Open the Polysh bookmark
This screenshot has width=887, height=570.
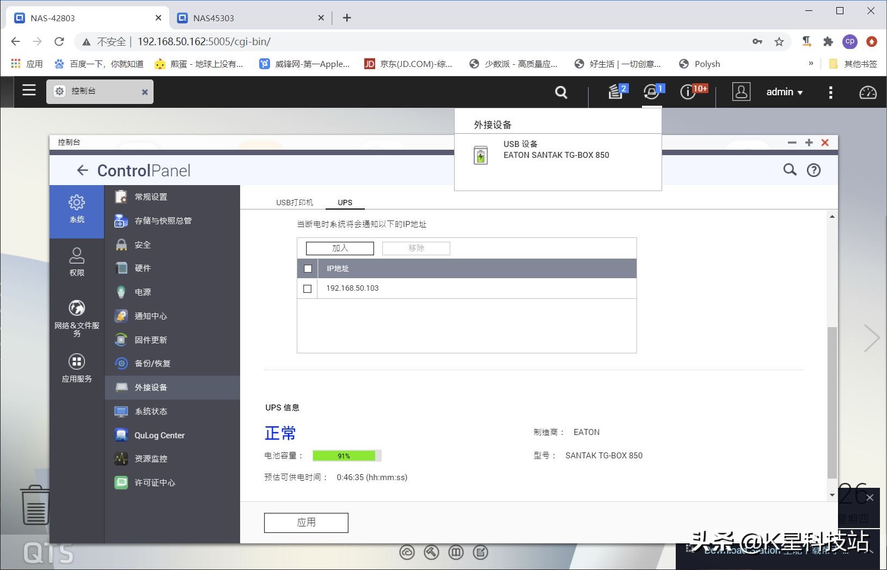click(x=700, y=64)
